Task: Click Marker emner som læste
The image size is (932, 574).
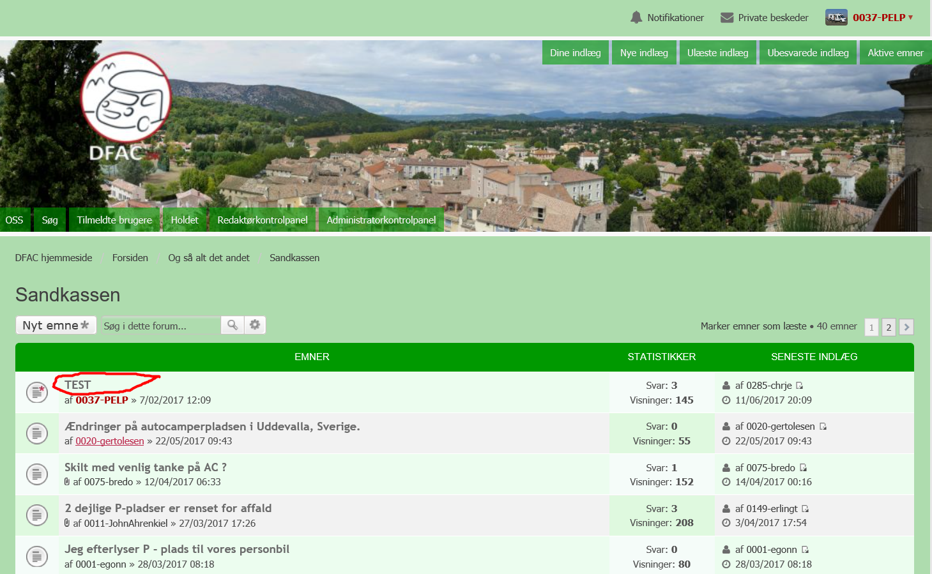Action: pos(754,326)
